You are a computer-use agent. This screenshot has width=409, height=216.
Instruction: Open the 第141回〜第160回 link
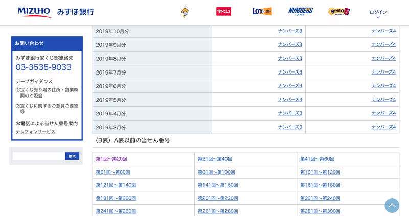(x=218, y=185)
